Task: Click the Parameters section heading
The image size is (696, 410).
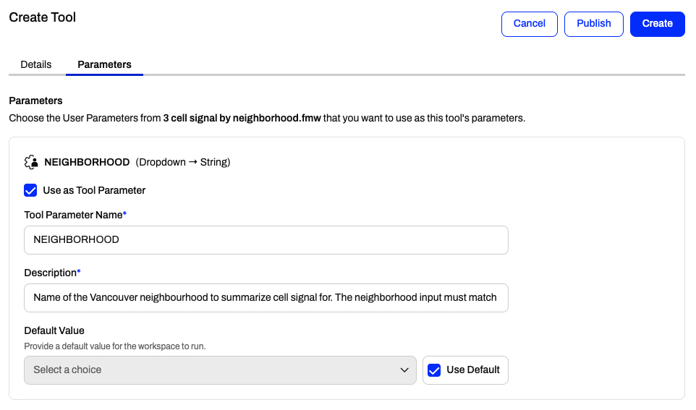Action: pyautogui.click(x=35, y=101)
